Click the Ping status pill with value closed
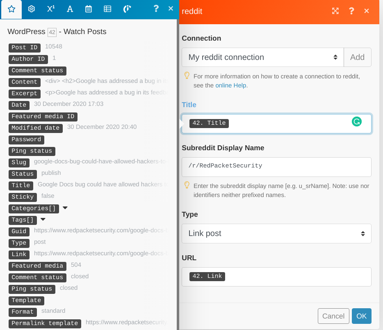This screenshot has width=383, height=330. pos(32,289)
